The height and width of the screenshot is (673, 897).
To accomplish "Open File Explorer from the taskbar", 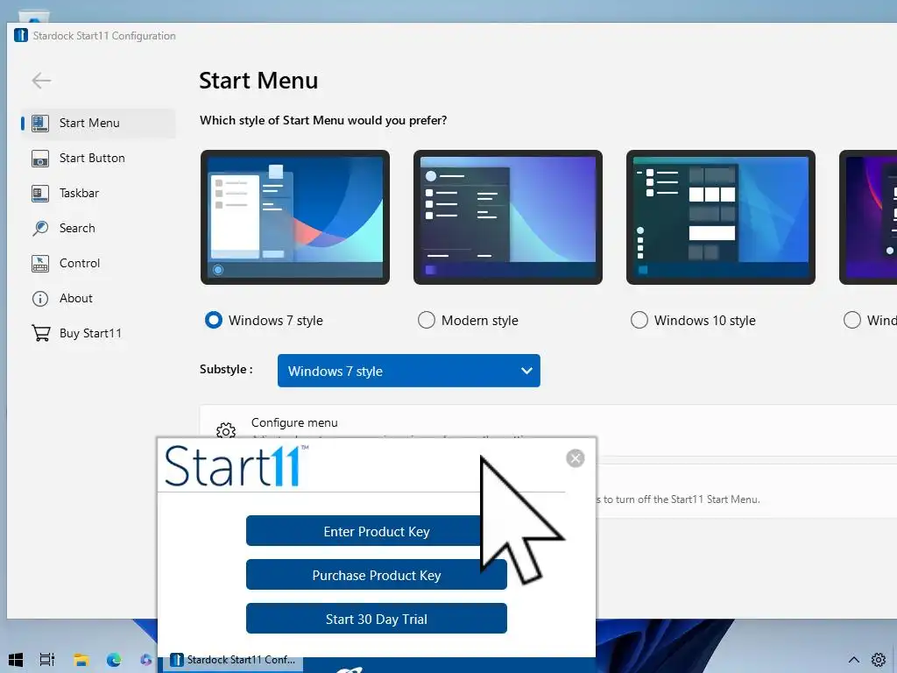I will 81,660.
